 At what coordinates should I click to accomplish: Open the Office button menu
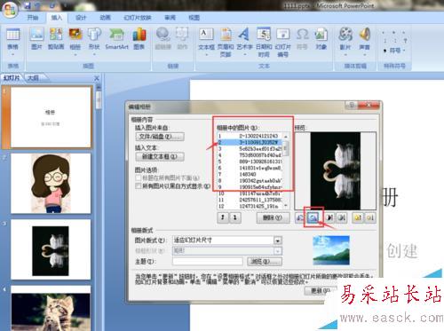click(10, 10)
